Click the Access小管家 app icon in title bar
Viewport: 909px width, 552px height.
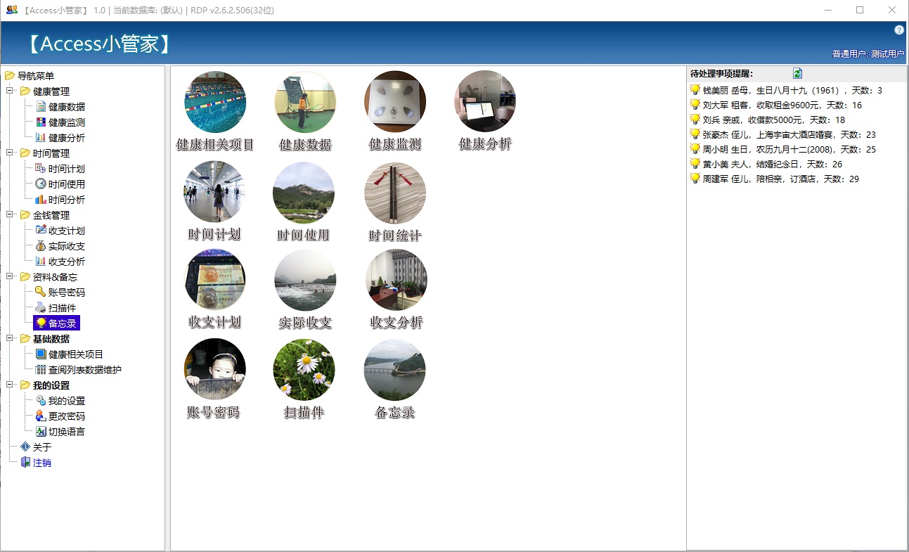(x=11, y=10)
